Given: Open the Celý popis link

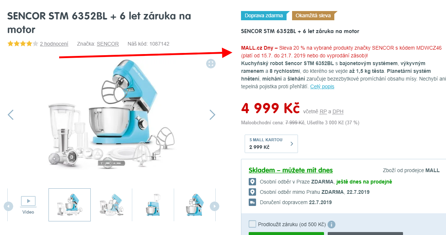Looking at the screenshot, I should [x=322, y=86].
